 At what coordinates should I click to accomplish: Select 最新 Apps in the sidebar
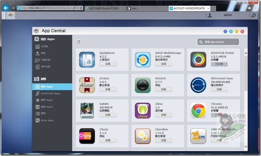(52, 107)
